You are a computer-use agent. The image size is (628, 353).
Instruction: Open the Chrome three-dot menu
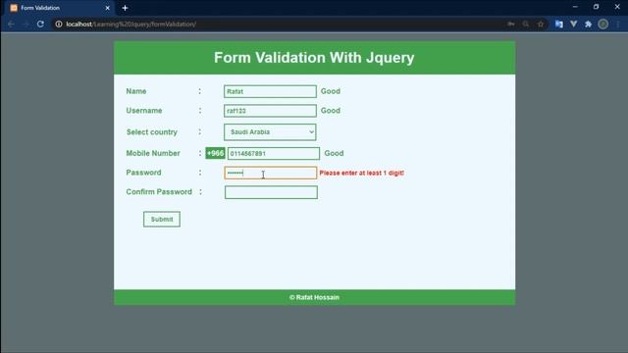click(x=618, y=24)
